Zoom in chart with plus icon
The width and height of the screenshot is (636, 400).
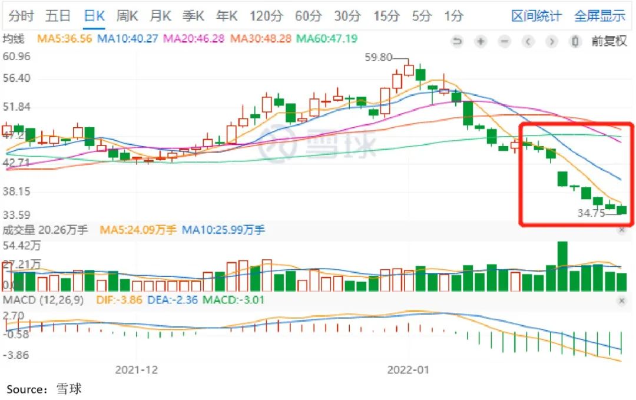click(x=481, y=41)
